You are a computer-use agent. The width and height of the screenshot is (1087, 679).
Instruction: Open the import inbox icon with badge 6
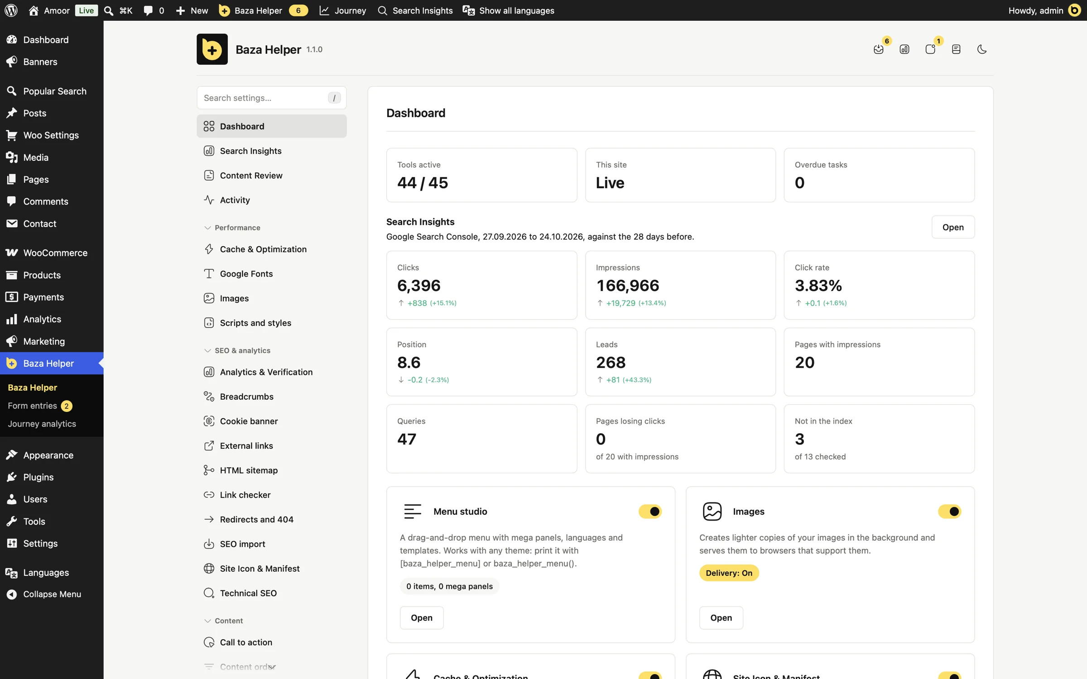879,49
